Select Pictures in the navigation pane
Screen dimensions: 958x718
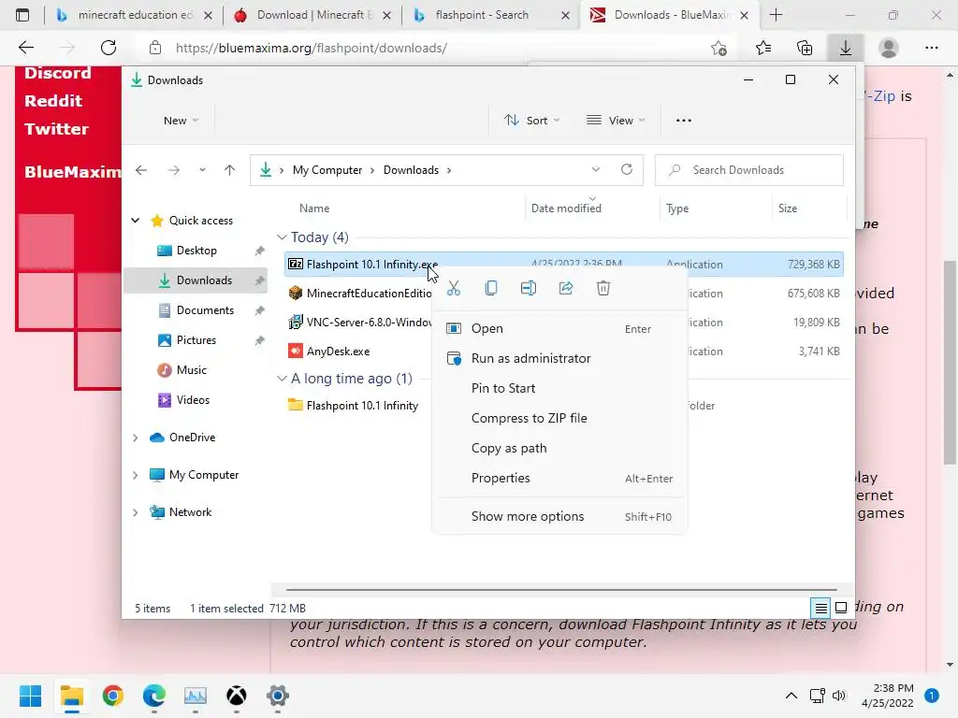[x=196, y=340]
